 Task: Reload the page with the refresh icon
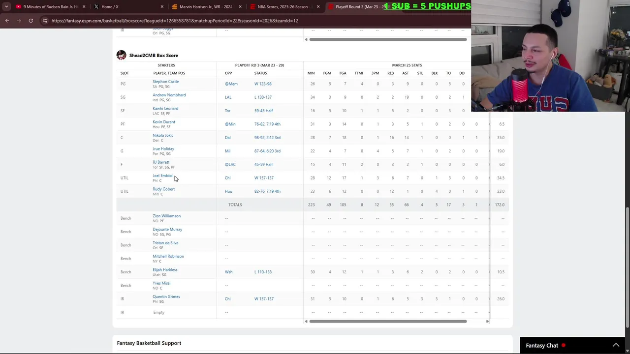[x=31, y=21]
